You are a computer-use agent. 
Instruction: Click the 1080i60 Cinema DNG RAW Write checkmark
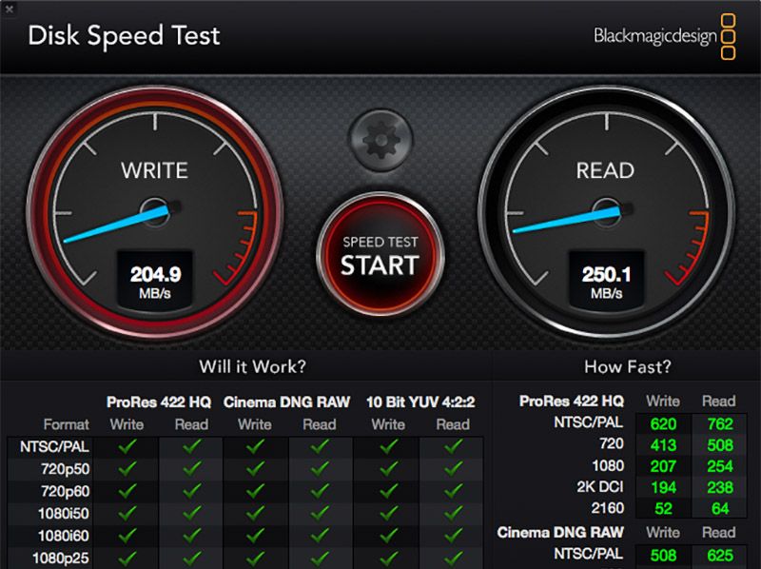click(x=254, y=537)
